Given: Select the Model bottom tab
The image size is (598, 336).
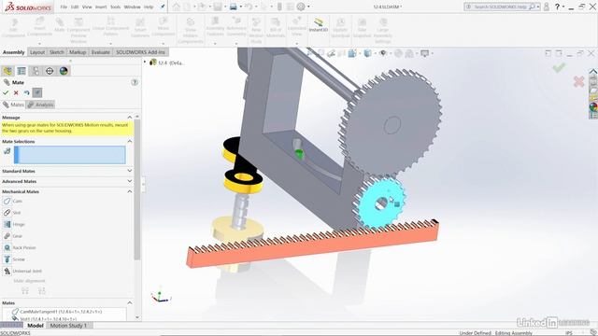Looking at the screenshot, I should (x=36, y=326).
